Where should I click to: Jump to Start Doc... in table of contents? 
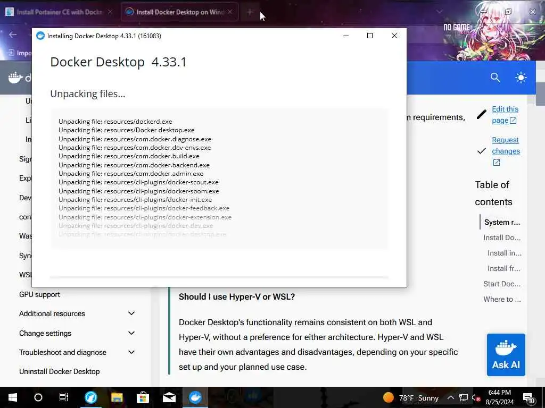click(502, 284)
